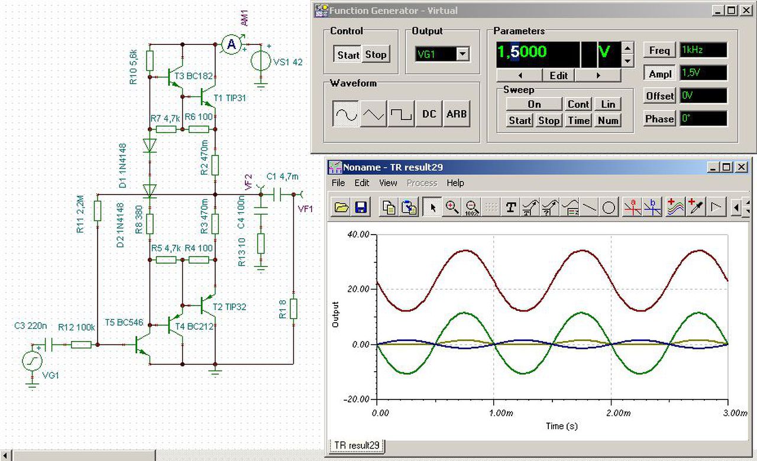Click the legend icon in result toolbar
The width and height of the screenshot is (757, 461).
click(x=570, y=207)
